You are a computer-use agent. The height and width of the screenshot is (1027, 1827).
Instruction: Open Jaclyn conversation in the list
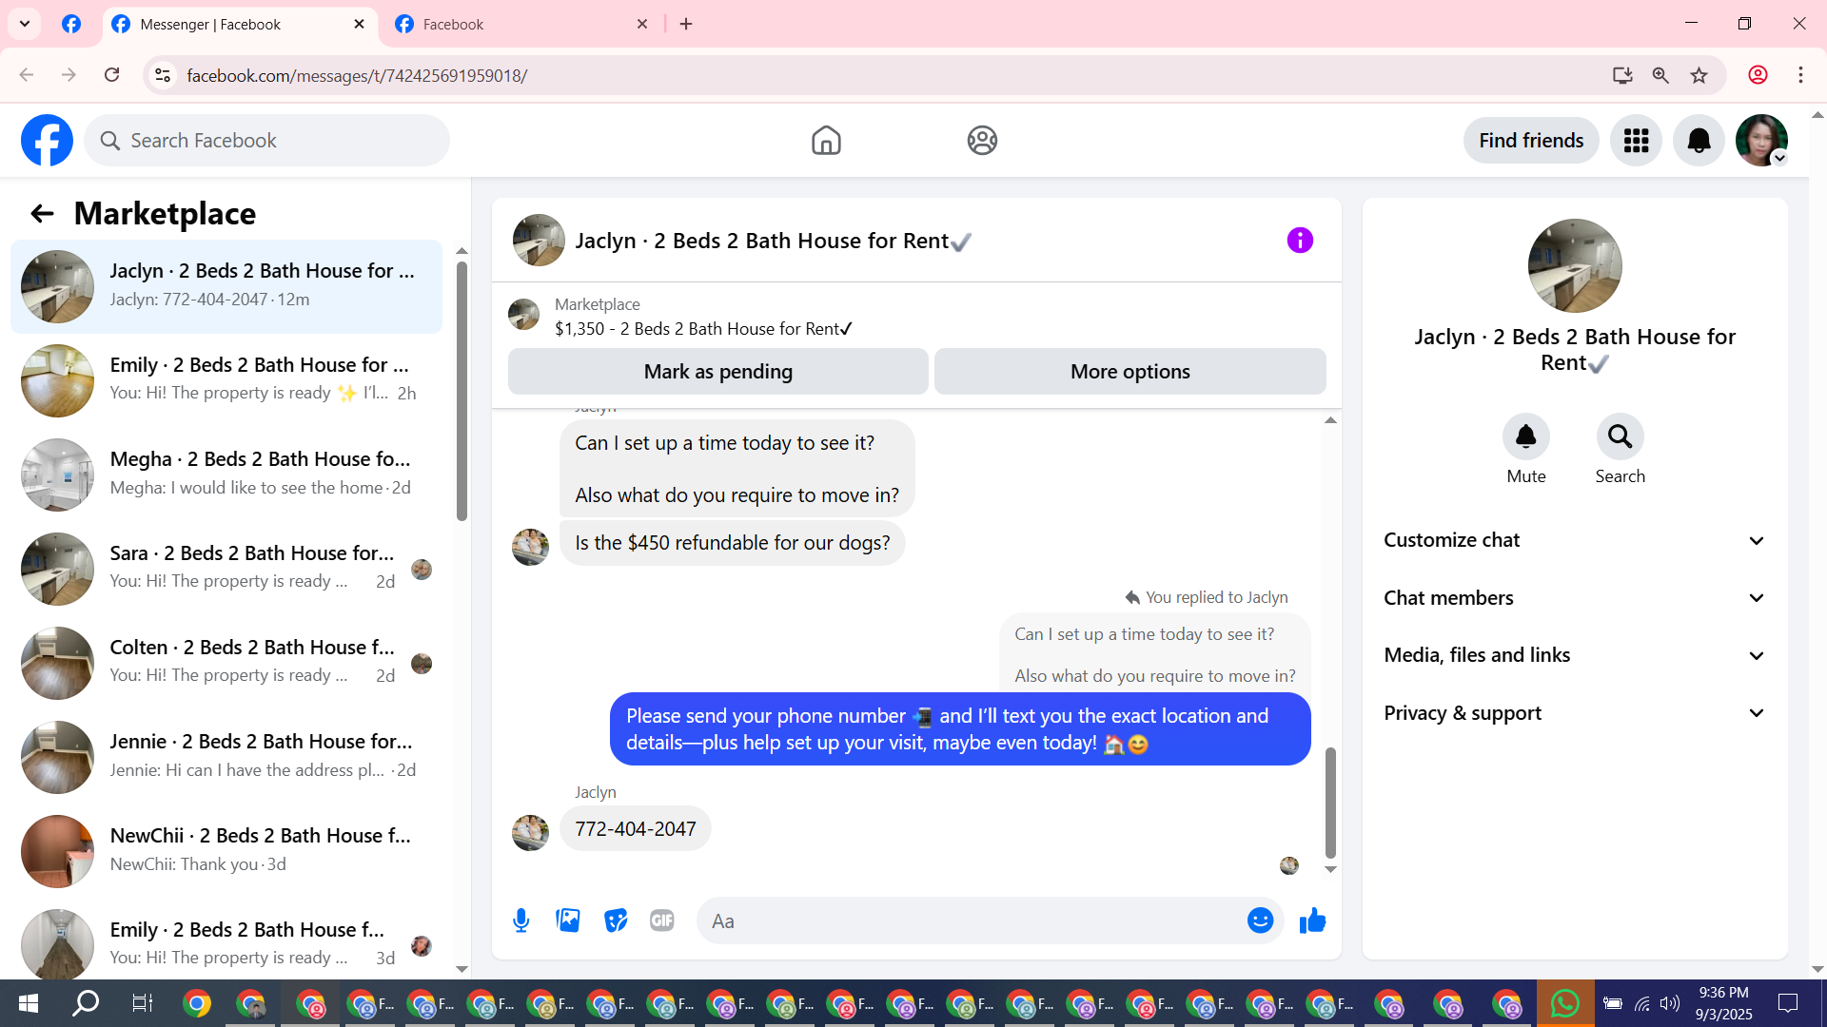[x=226, y=285]
